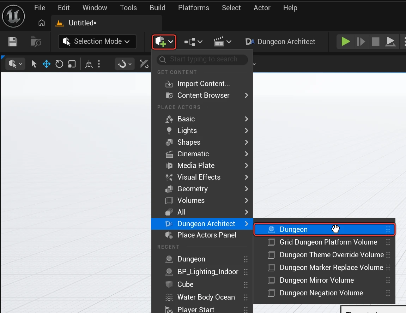Open the Platforms menu

click(x=194, y=8)
